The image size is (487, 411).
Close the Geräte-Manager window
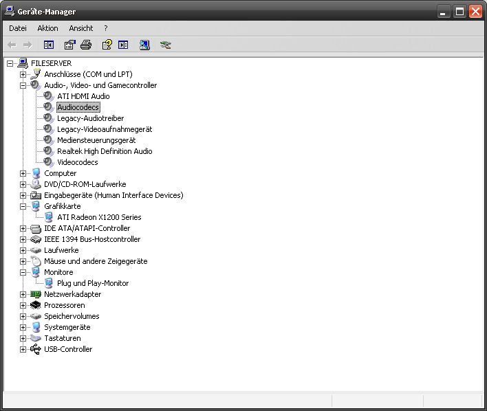(476, 12)
